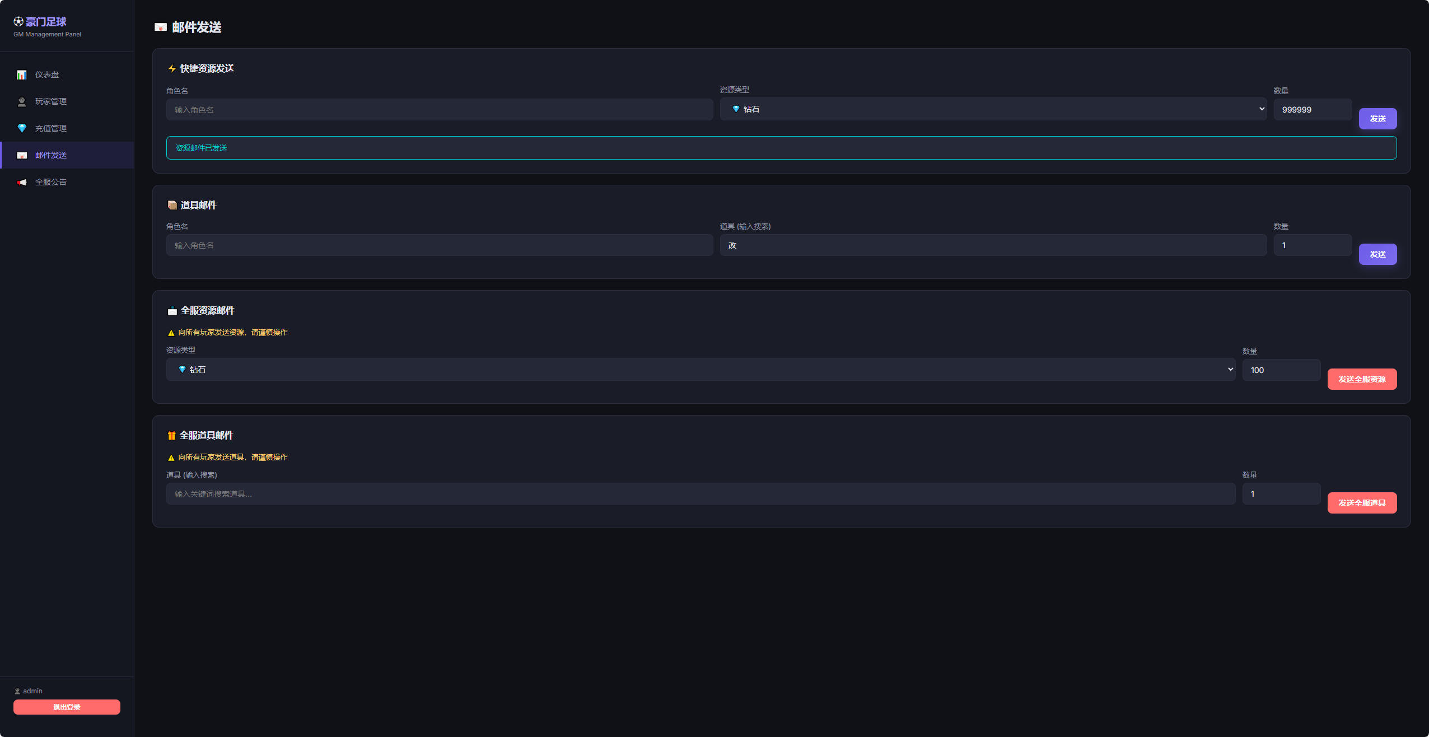Click the envelope icon in sidebar

pyautogui.click(x=22, y=156)
